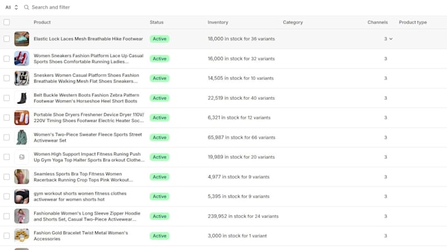Select Seamless Sports Bra checkbox
The image size is (447, 250).
click(x=7, y=177)
